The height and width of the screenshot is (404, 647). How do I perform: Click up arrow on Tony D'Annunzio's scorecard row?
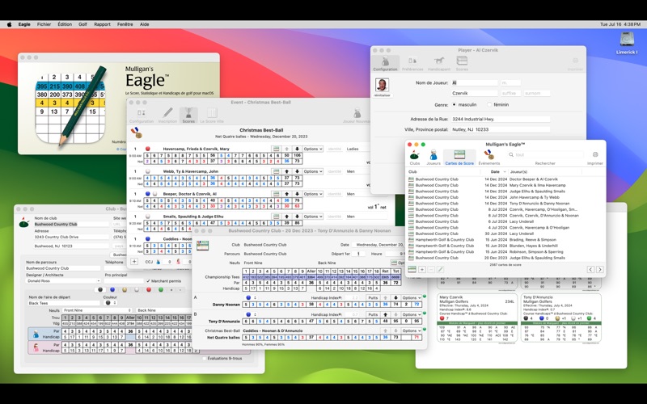pyautogui.click(x=386, y=314)
